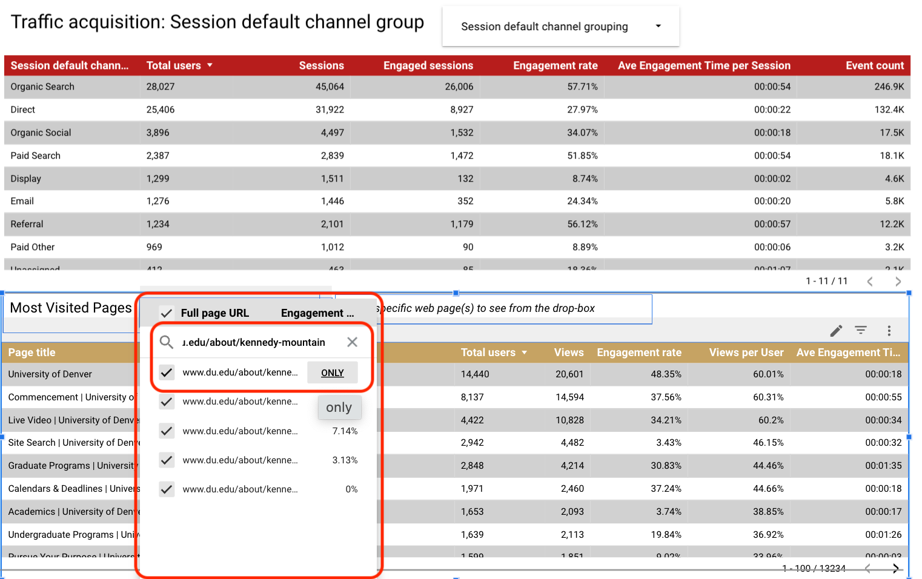This screenshot has height=579, width=922.
Task: Click the ONLY button for the first URL
Action: (332, 372)
